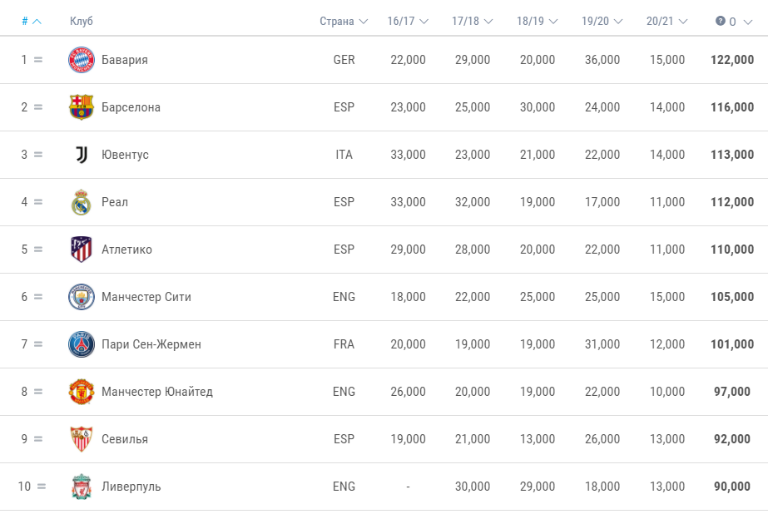Click the Atletico Madrid crest
This screenshot has width=768, height=514.
click(x=82, y=250)
